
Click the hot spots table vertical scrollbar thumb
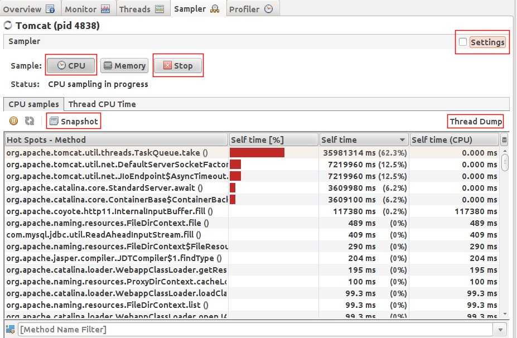tap(505, 162)
